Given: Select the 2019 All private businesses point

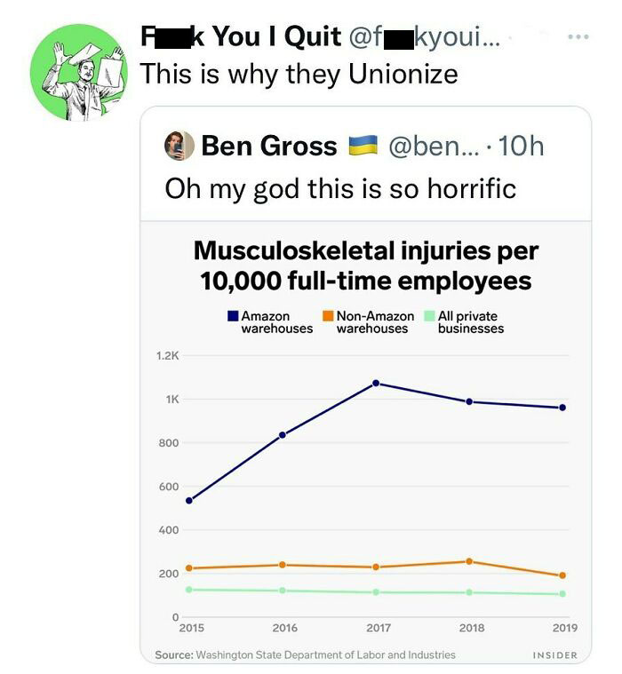Looking at the screenshot, I should coord(562,593).
